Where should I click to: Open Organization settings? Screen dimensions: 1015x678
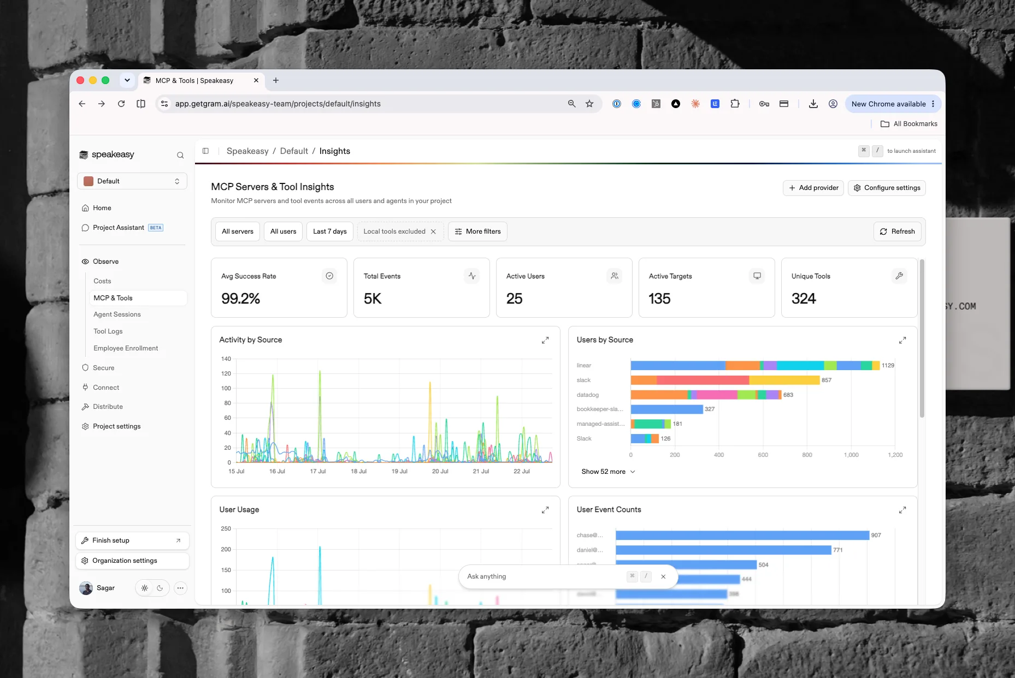pyautogui.click(x=132, y=561)
